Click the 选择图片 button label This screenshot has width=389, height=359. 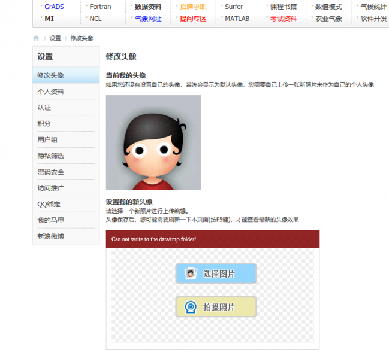[219, 274]
